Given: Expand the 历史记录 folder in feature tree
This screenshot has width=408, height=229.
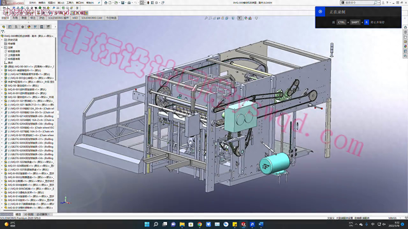Looking at the screenshot, I should (2, 40).
